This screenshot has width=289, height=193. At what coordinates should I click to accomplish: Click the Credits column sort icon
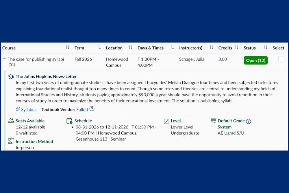pyautogui.click(x=237, y=47)
